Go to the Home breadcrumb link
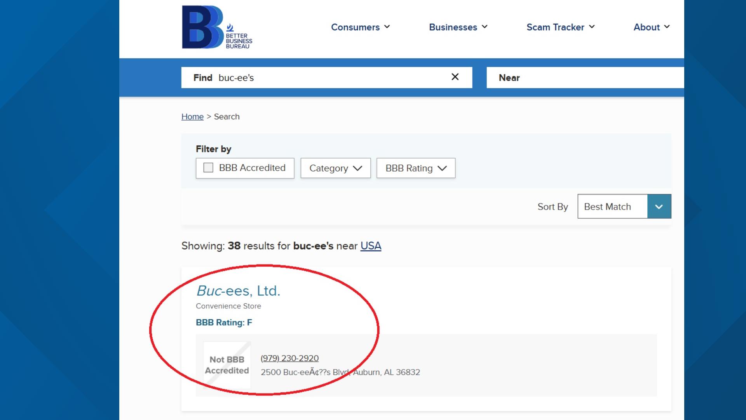The height and width of the screenshot is (420, 746). tap(192, 117)
